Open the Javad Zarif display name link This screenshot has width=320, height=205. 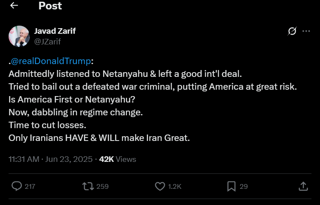[x=55, y=31]
